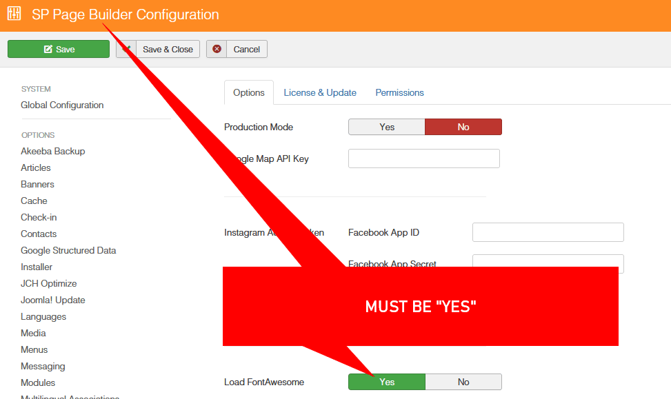Set Load FontAwesome to Yes
Viewport: 671px width, 399px height.
387,382
